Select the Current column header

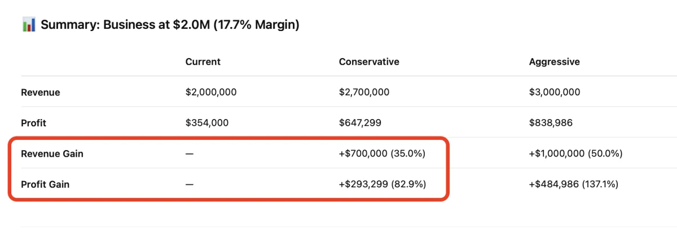coord(203,61)
